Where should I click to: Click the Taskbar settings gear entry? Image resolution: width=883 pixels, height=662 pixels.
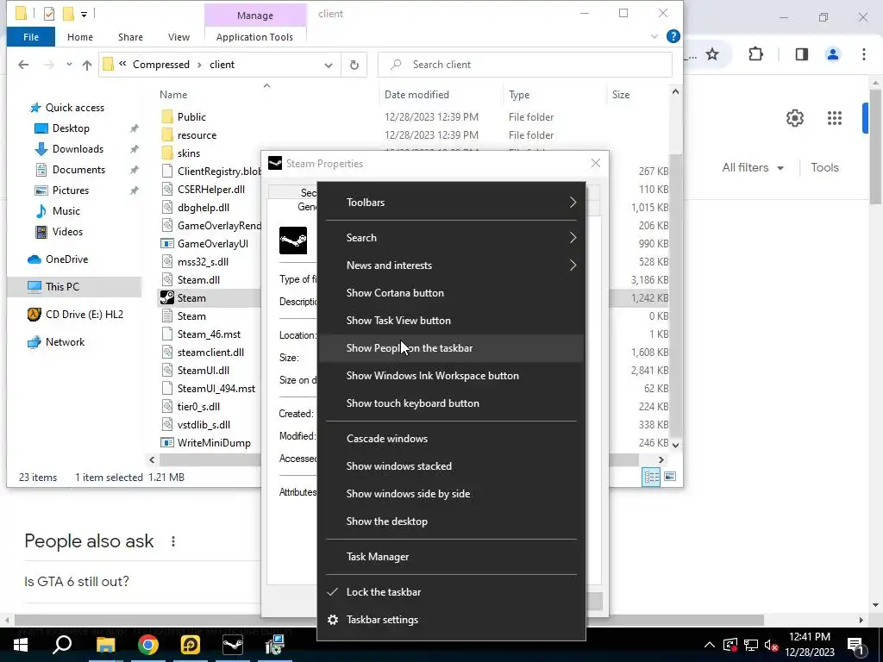pos(451,619)
